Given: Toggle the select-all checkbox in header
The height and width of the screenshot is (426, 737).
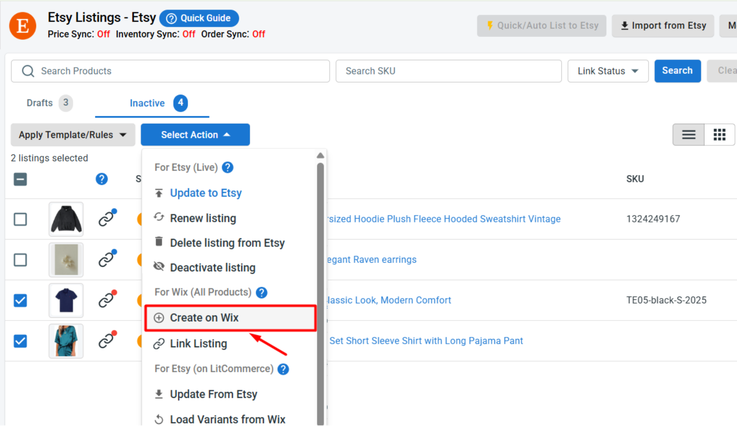Looking at the screenshot, I should [x=20, y=179].
